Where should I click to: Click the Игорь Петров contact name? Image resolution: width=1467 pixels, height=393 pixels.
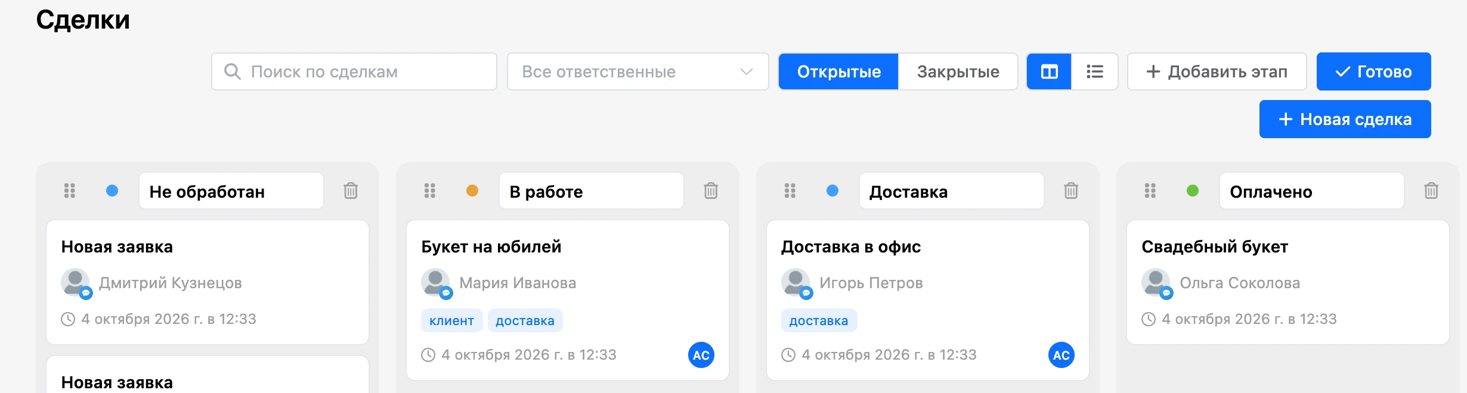coord(871,283)
